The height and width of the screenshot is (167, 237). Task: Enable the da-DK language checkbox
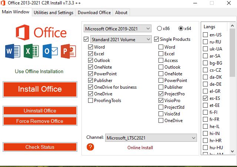tap(205, 77)
